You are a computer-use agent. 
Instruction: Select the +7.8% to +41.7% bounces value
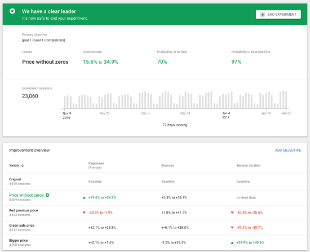174,213
